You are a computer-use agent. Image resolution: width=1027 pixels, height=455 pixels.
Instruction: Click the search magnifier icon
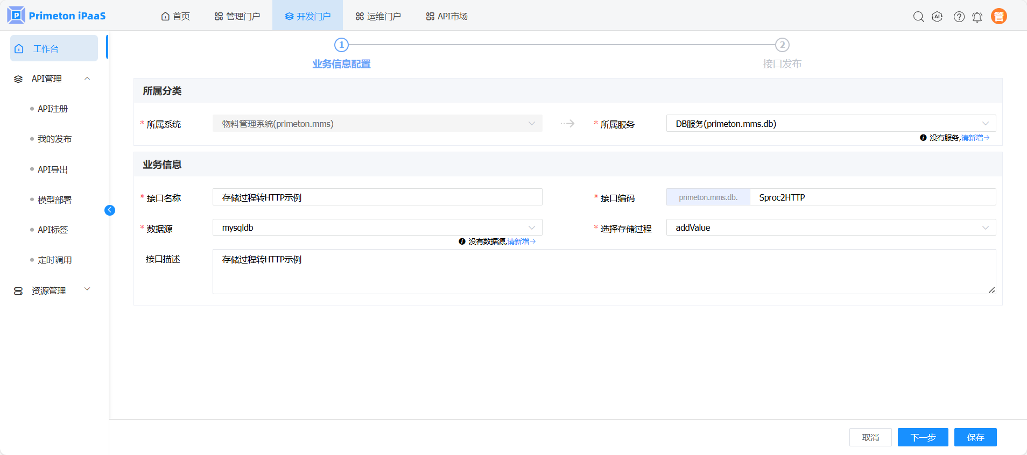pyautogui.click(x=918, y=17)
